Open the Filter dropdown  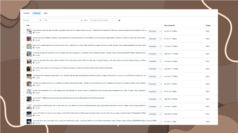click(x=63, y=20)
